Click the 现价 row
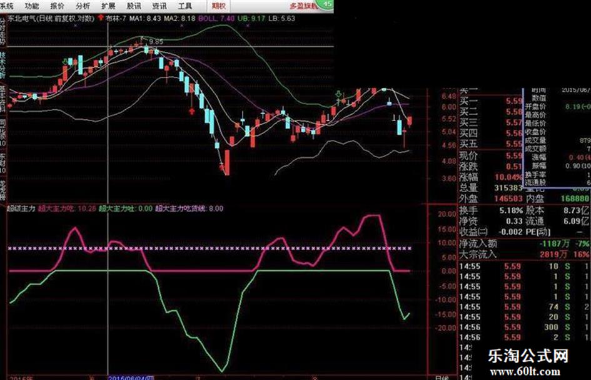591x380 pixels. coord(491,155)
